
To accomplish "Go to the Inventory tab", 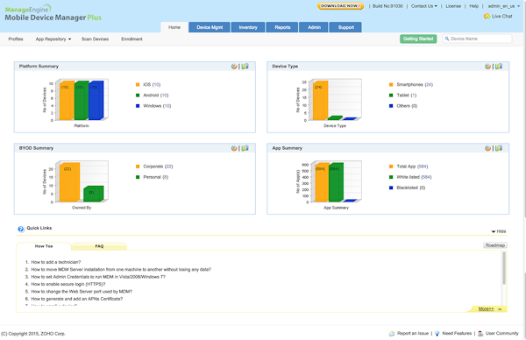I will pos(248,27).
